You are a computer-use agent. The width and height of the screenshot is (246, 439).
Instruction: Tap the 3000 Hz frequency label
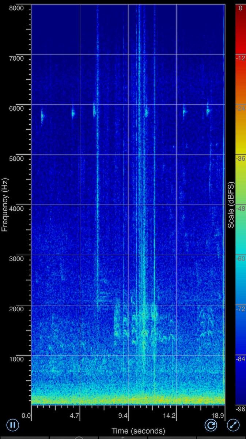click(x=16, y=259)
